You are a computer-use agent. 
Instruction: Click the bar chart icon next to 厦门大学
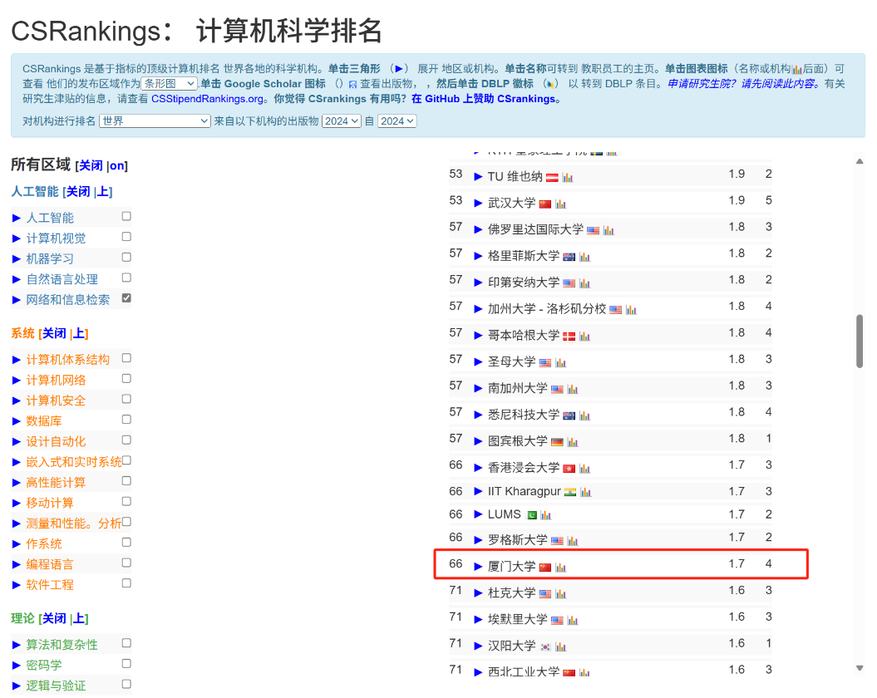click(561, 568)
